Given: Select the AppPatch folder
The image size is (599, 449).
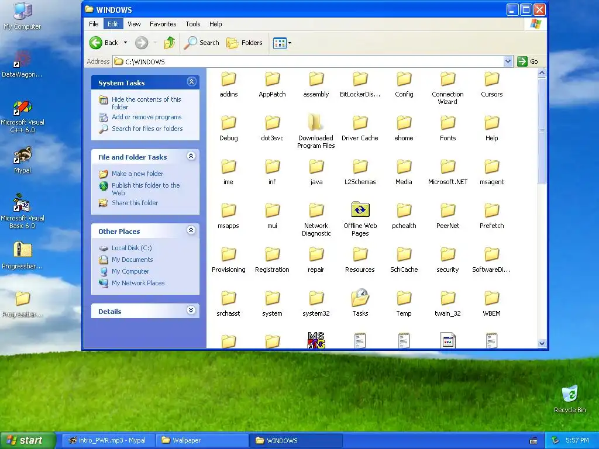Looking at the screenshot, I should pyautogui.click(x=272, y=85).
